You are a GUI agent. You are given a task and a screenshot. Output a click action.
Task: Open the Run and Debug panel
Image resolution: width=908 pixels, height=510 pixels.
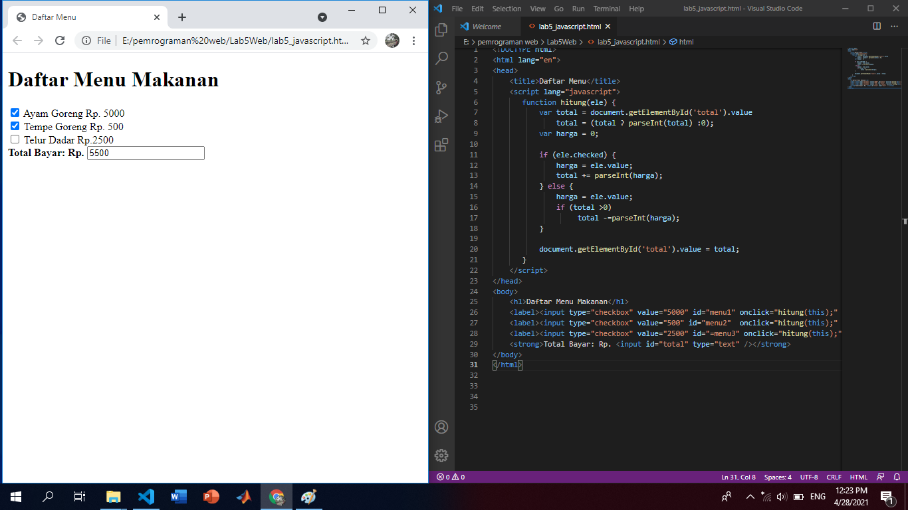pyautogui.click(x=441, y=116)
